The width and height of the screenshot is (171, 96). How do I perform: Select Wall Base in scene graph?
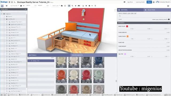coord(14,46)
